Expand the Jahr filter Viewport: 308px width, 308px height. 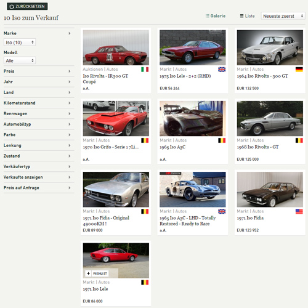point(39,82)
